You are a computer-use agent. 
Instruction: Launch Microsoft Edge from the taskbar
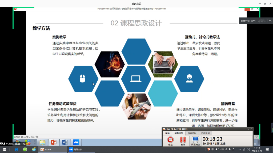coord(16,150)
